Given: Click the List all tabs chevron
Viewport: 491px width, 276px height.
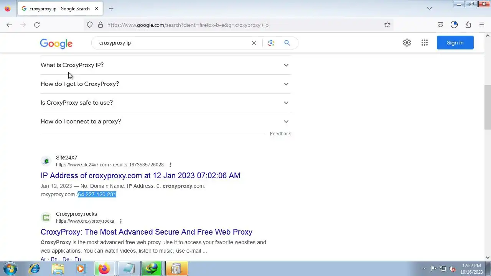Looking at the screenshot, I should (x=430, y=8).
